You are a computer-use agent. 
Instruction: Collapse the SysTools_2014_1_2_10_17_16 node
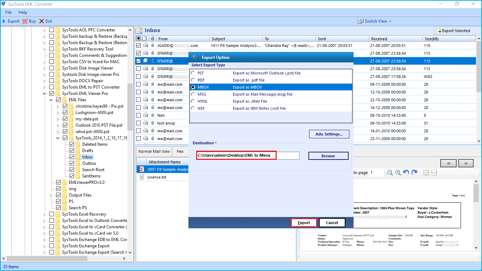coord(58,138)
